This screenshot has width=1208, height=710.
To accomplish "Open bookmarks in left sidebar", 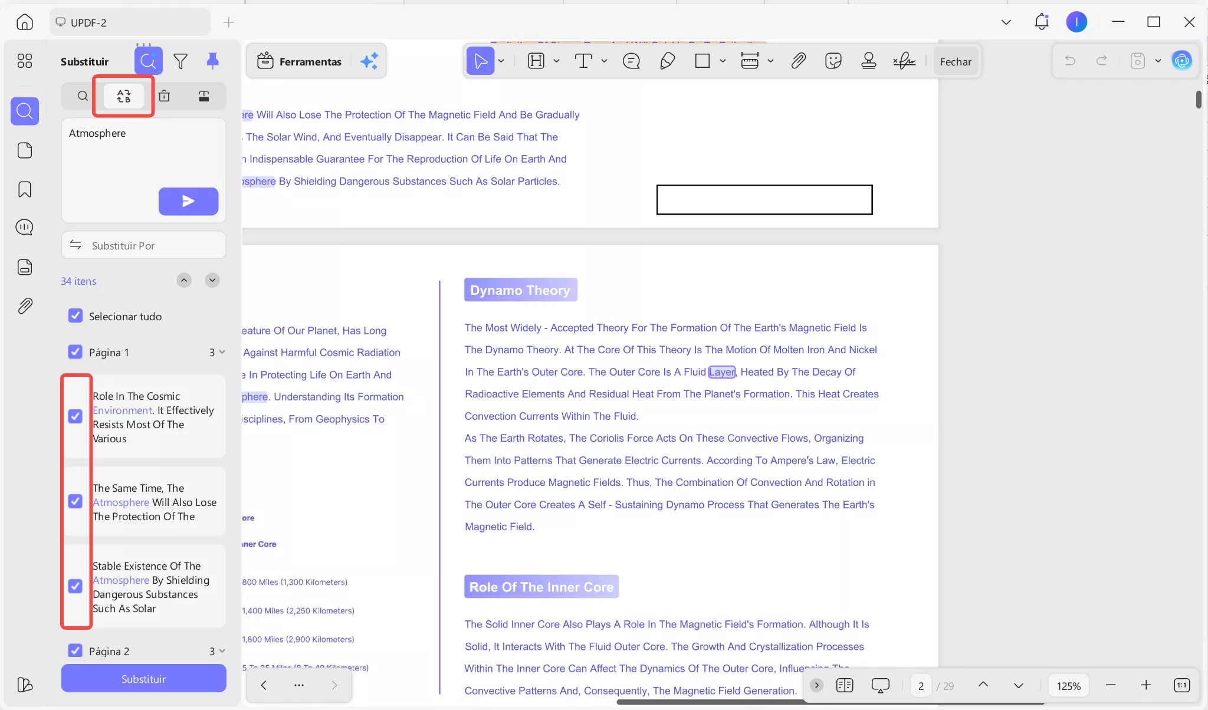I will [x=25, y=189].
